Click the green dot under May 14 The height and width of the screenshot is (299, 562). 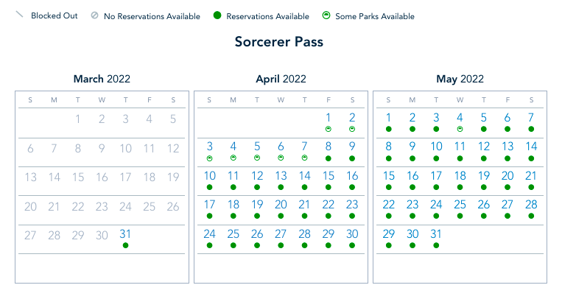(x=531, y=158)
